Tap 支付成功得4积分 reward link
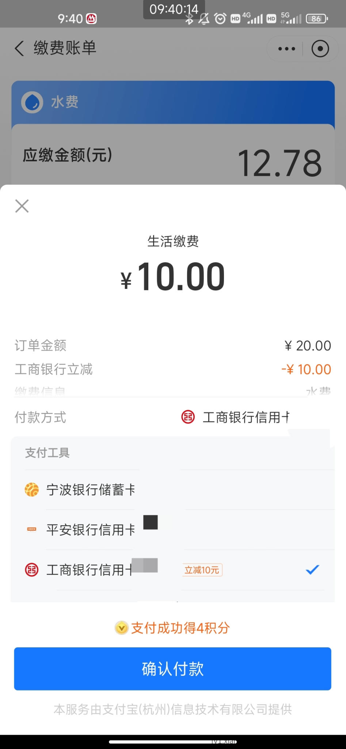 [x=180, y=628]
